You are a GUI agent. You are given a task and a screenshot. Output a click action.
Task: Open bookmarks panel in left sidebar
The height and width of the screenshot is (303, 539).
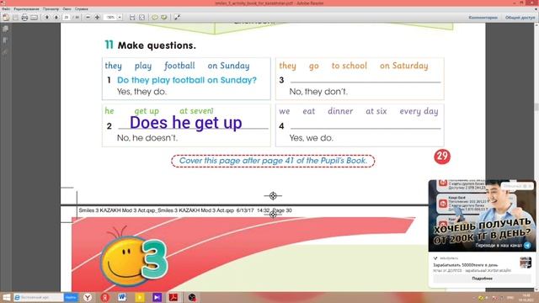pyautogui.click(x=5, y=40)
